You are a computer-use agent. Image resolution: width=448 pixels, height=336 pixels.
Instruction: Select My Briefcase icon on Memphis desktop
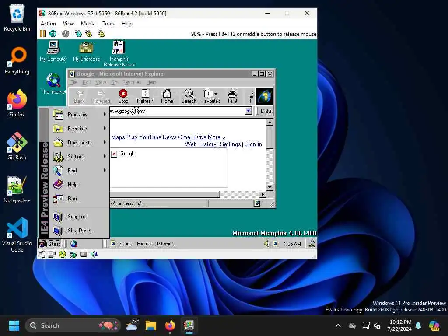(86, 51)
